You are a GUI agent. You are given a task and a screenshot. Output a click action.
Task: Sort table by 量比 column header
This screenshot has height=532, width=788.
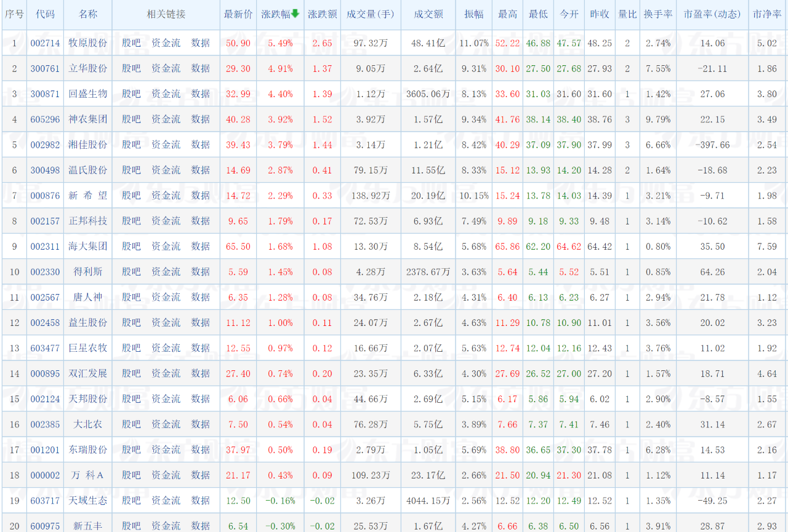pos(627,14)
